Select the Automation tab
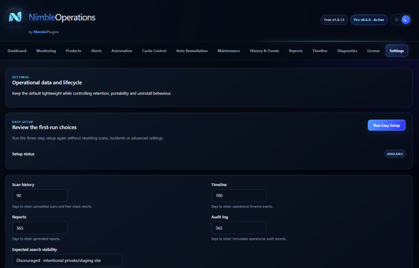419x268 pixels. [x=122, y=51]
